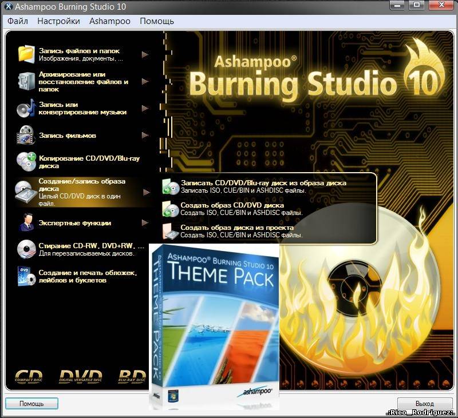
Task: Click the folder icon for Запись файлов и папок
Action: (26, 54)
